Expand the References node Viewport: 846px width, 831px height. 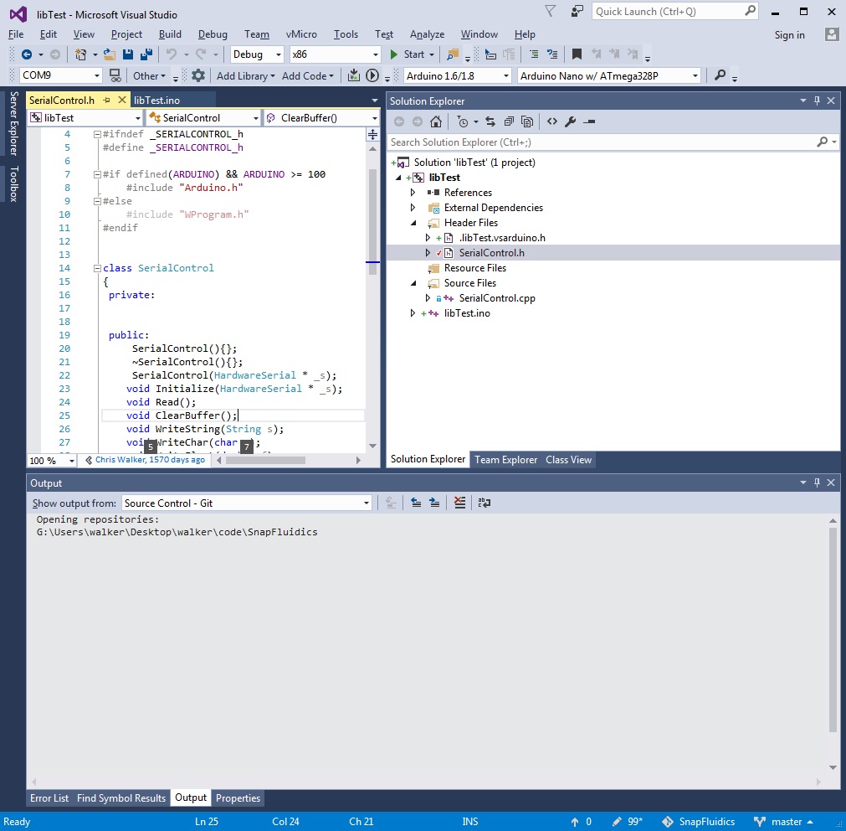pos(413,193)
